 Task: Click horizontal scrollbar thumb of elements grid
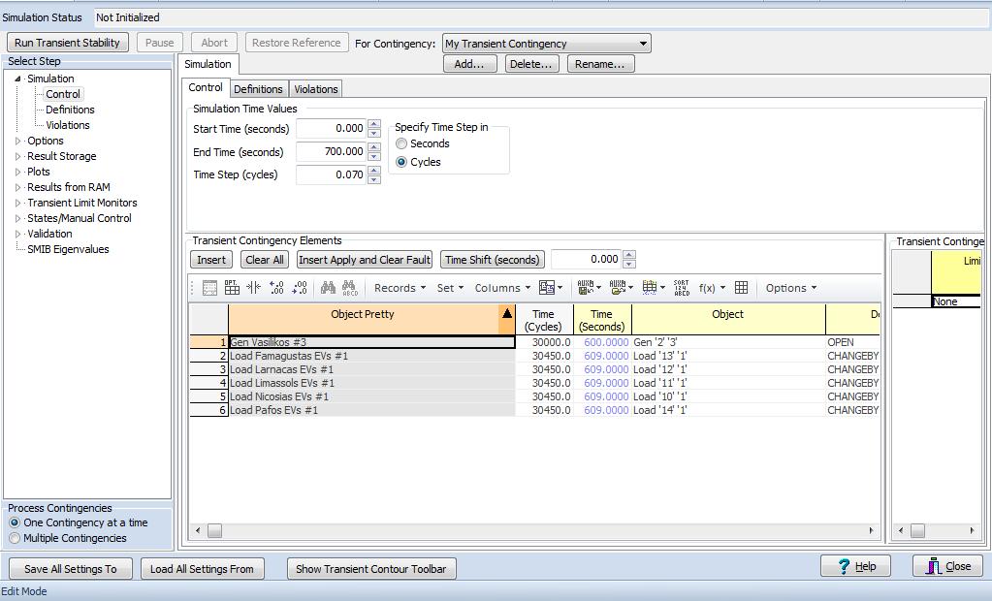(x=215, y=531)
